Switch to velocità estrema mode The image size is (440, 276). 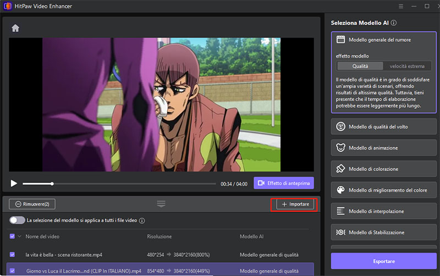407,66
